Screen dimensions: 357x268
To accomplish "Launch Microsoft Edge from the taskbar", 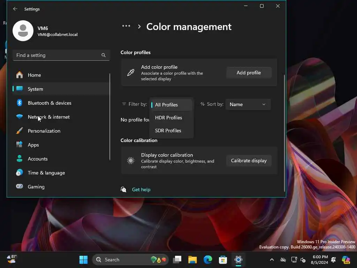I will coord(208,260).
